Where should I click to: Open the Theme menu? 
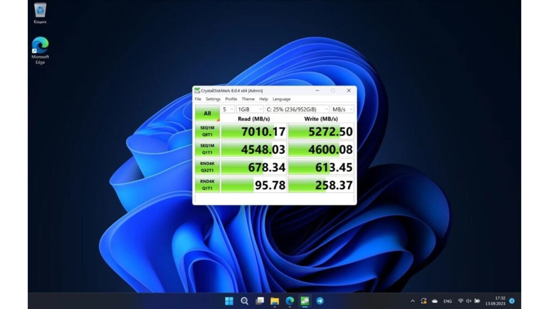[x=248, y=99]
